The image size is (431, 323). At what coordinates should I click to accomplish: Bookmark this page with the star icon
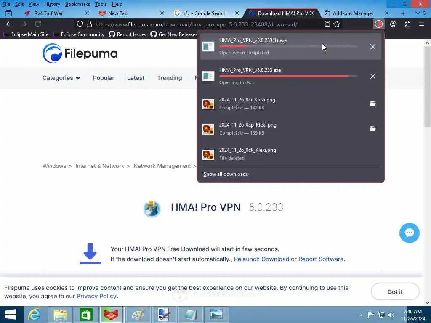337,24
